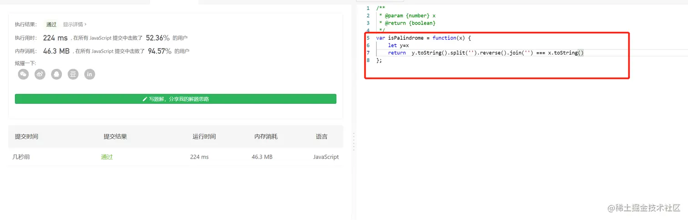Share result via the Weibo icon
Viewport: 688px width, 220px height.
pyautogui.click(x=40, y=74)
